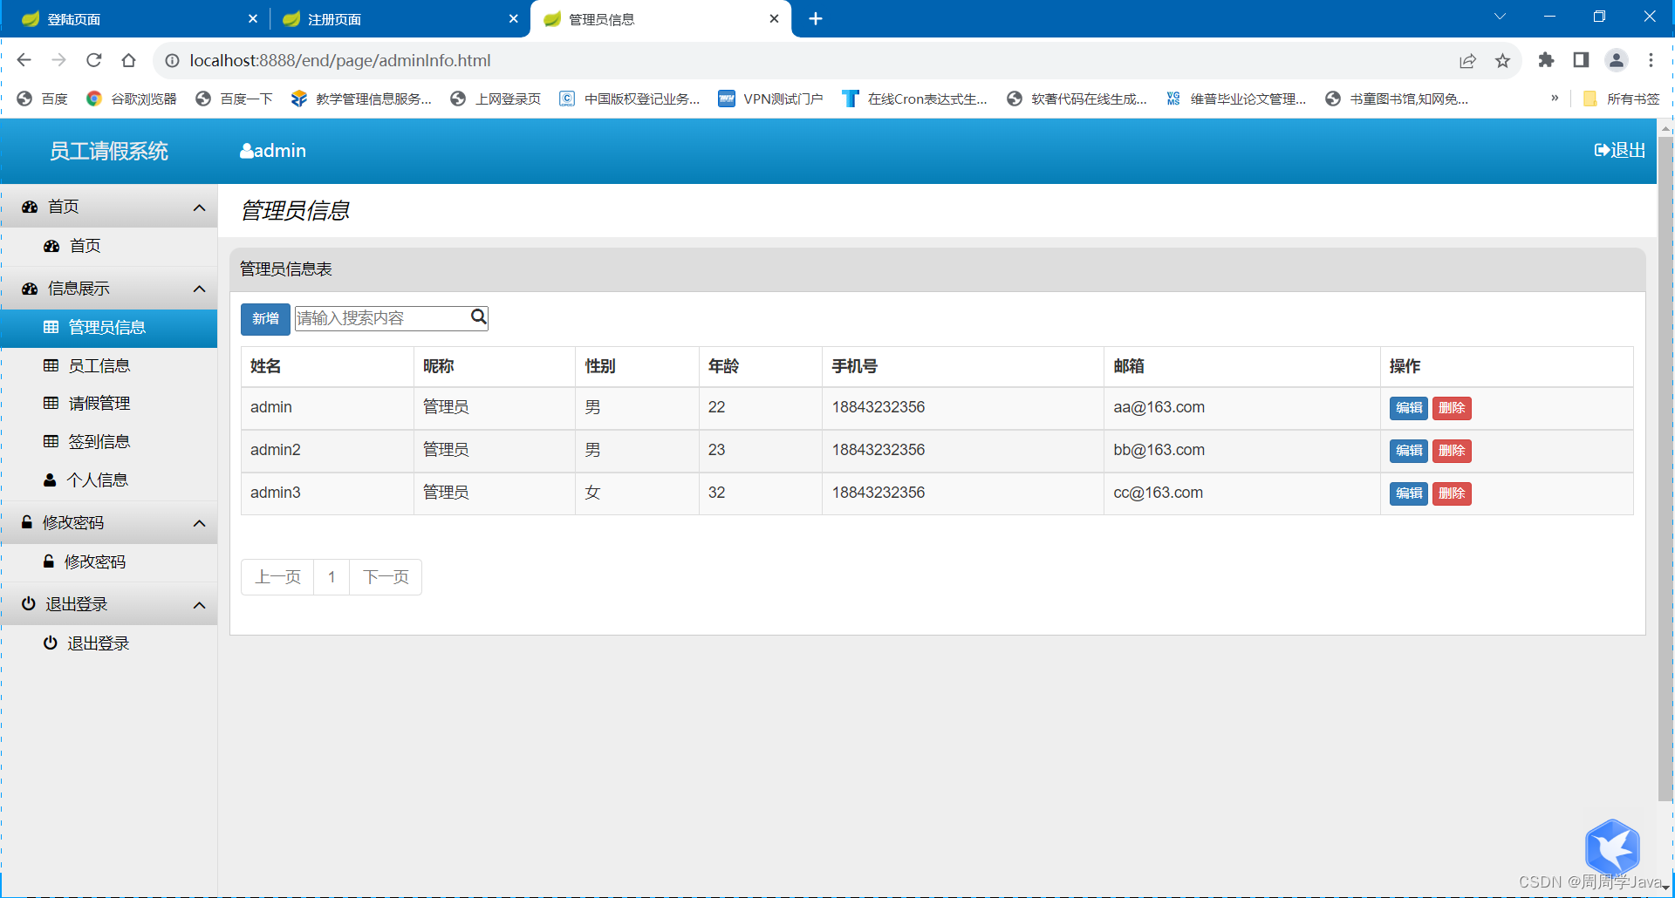Go to 下一页 in pagination

[385, 576]
